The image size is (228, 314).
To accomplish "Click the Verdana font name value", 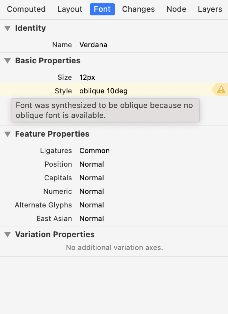I will pos(93,45).
